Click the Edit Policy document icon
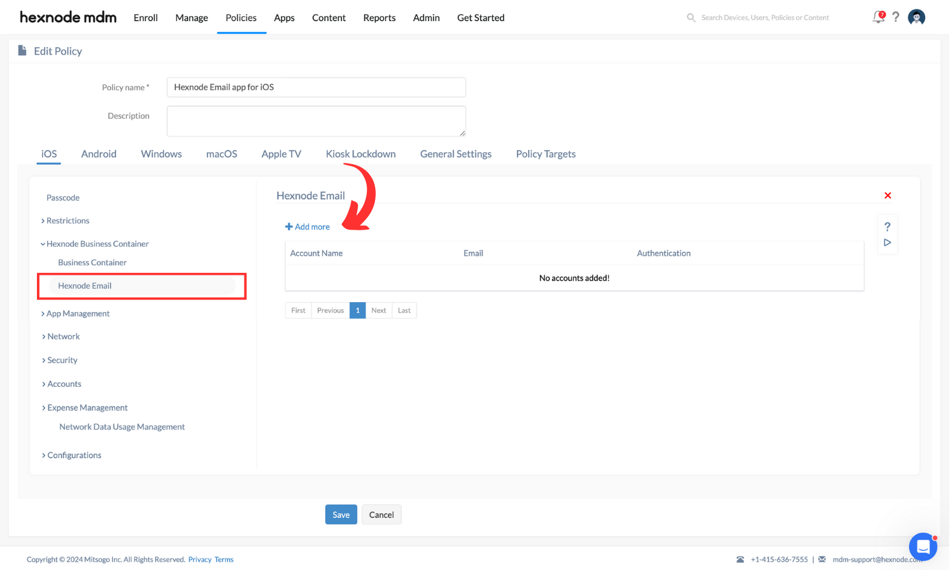The width and height of the screenshot is (950, 570). (22, 50)
